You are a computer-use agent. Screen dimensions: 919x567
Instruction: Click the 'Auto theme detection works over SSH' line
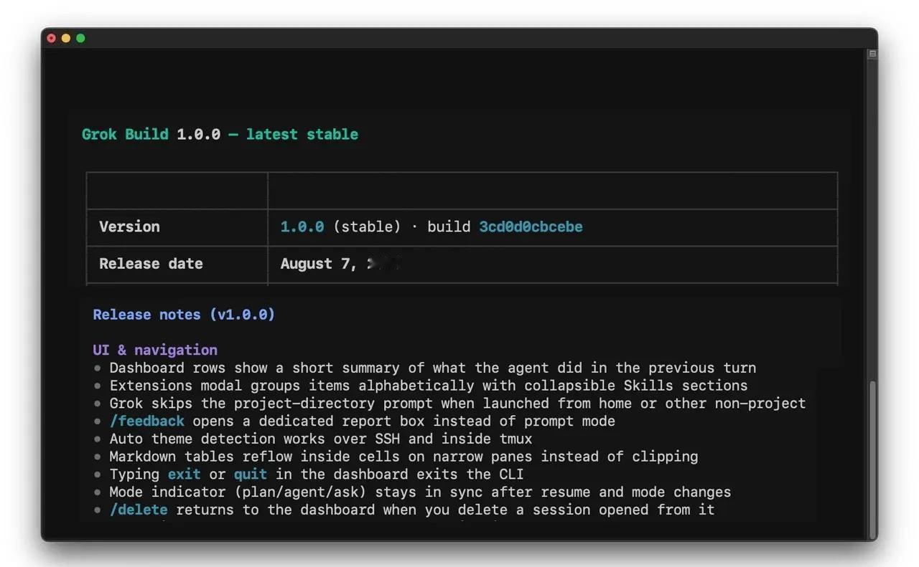321,439
